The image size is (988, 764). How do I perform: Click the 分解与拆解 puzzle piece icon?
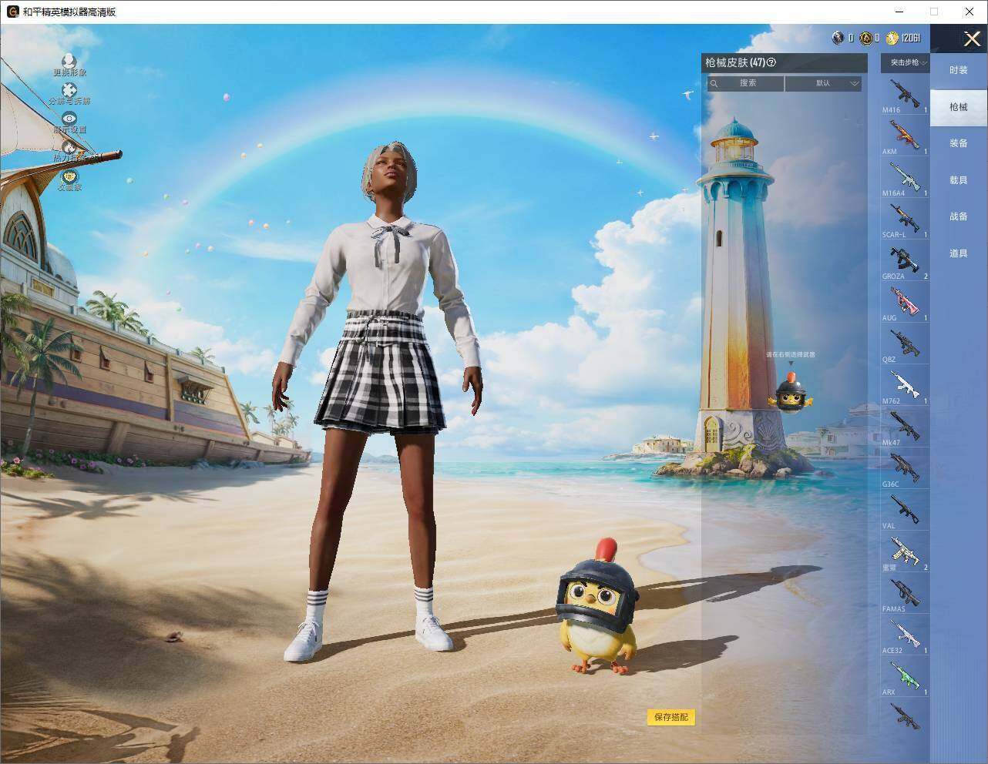(x=69, y=90)
